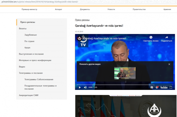The height and width of the screenshot is (117, 177).
Task: Open video settings gear icon
Action: pyautogui.click(x=157, y=87)
